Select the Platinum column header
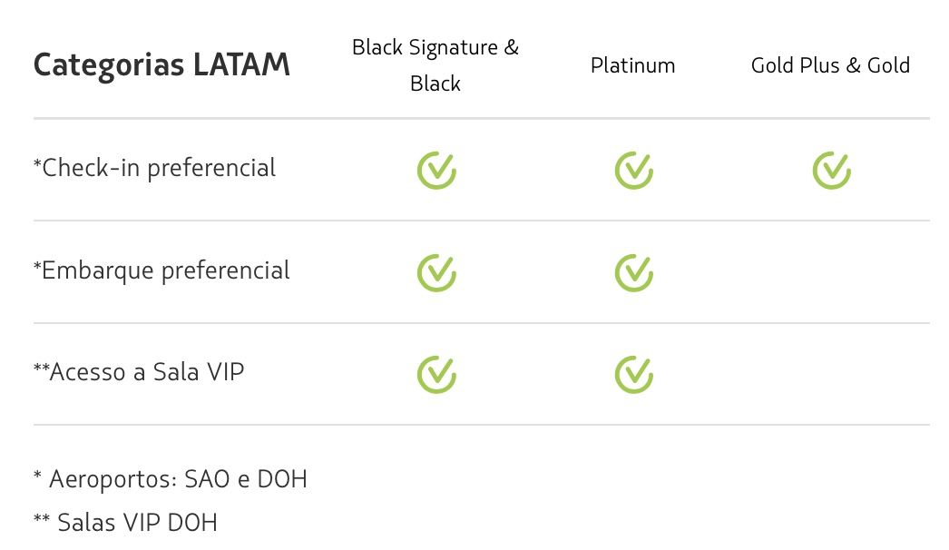The width and height of the screenshot is (949, 550). click(x=633, y=65)
